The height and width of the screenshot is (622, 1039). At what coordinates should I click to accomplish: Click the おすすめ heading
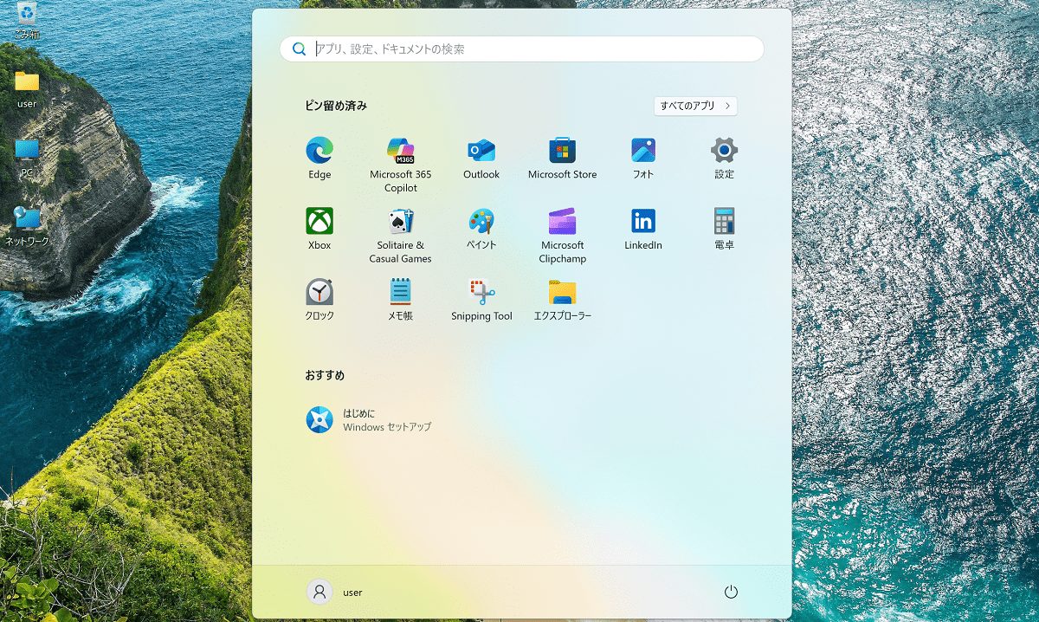[325, 375]
